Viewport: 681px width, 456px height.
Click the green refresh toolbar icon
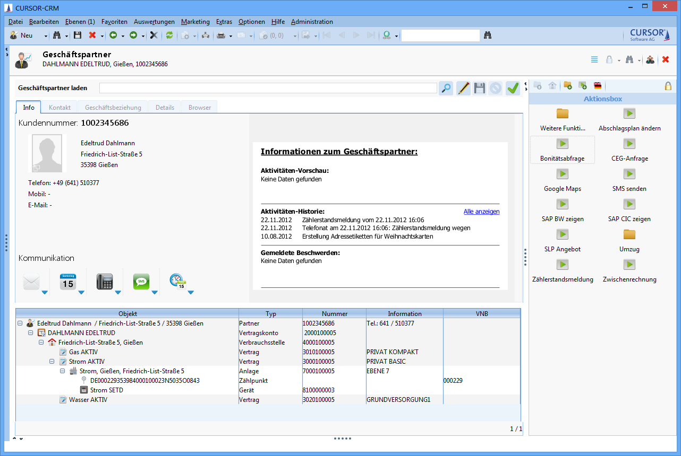(169, 36)
